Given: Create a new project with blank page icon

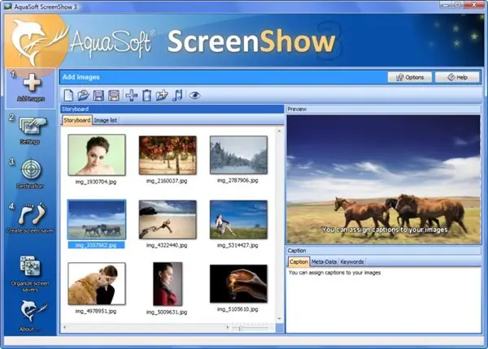Looking at the screenshot, I should pos(68,95).
